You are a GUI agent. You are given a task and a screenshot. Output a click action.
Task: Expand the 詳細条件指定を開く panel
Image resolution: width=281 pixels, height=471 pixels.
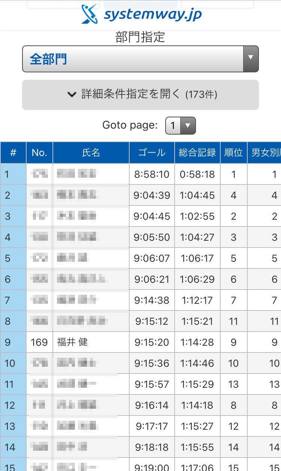pos(140,94)
